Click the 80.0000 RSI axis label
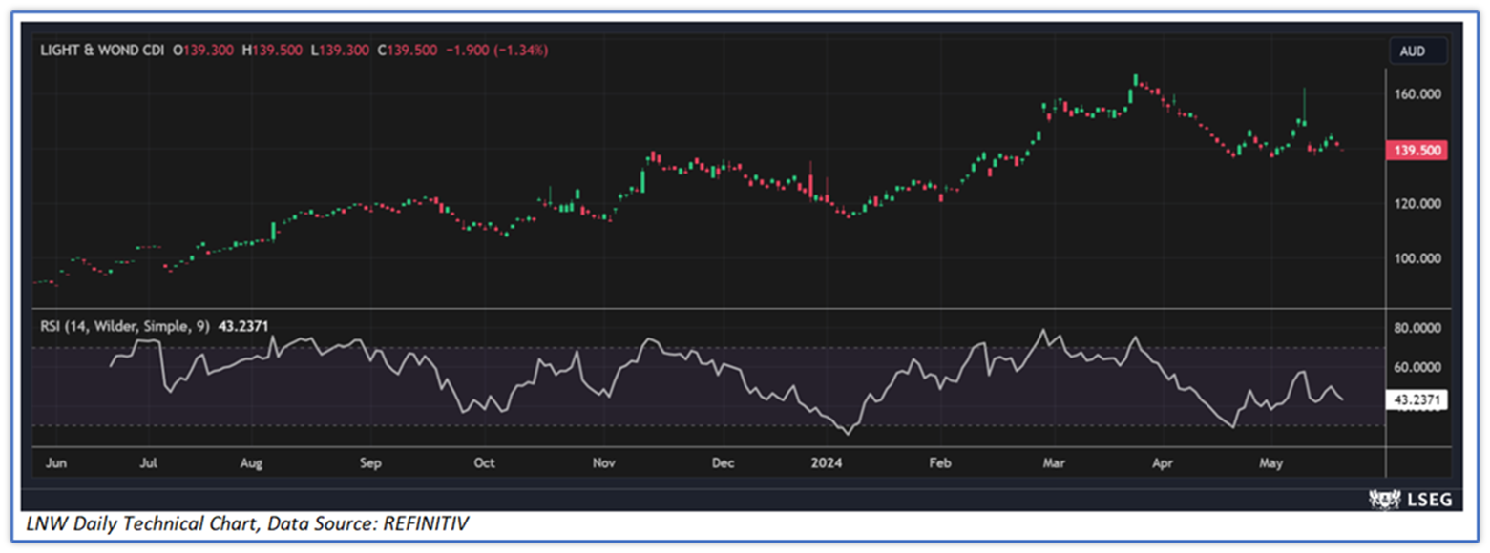Viewport: 1490px width, 553px height. [1417, 328]
